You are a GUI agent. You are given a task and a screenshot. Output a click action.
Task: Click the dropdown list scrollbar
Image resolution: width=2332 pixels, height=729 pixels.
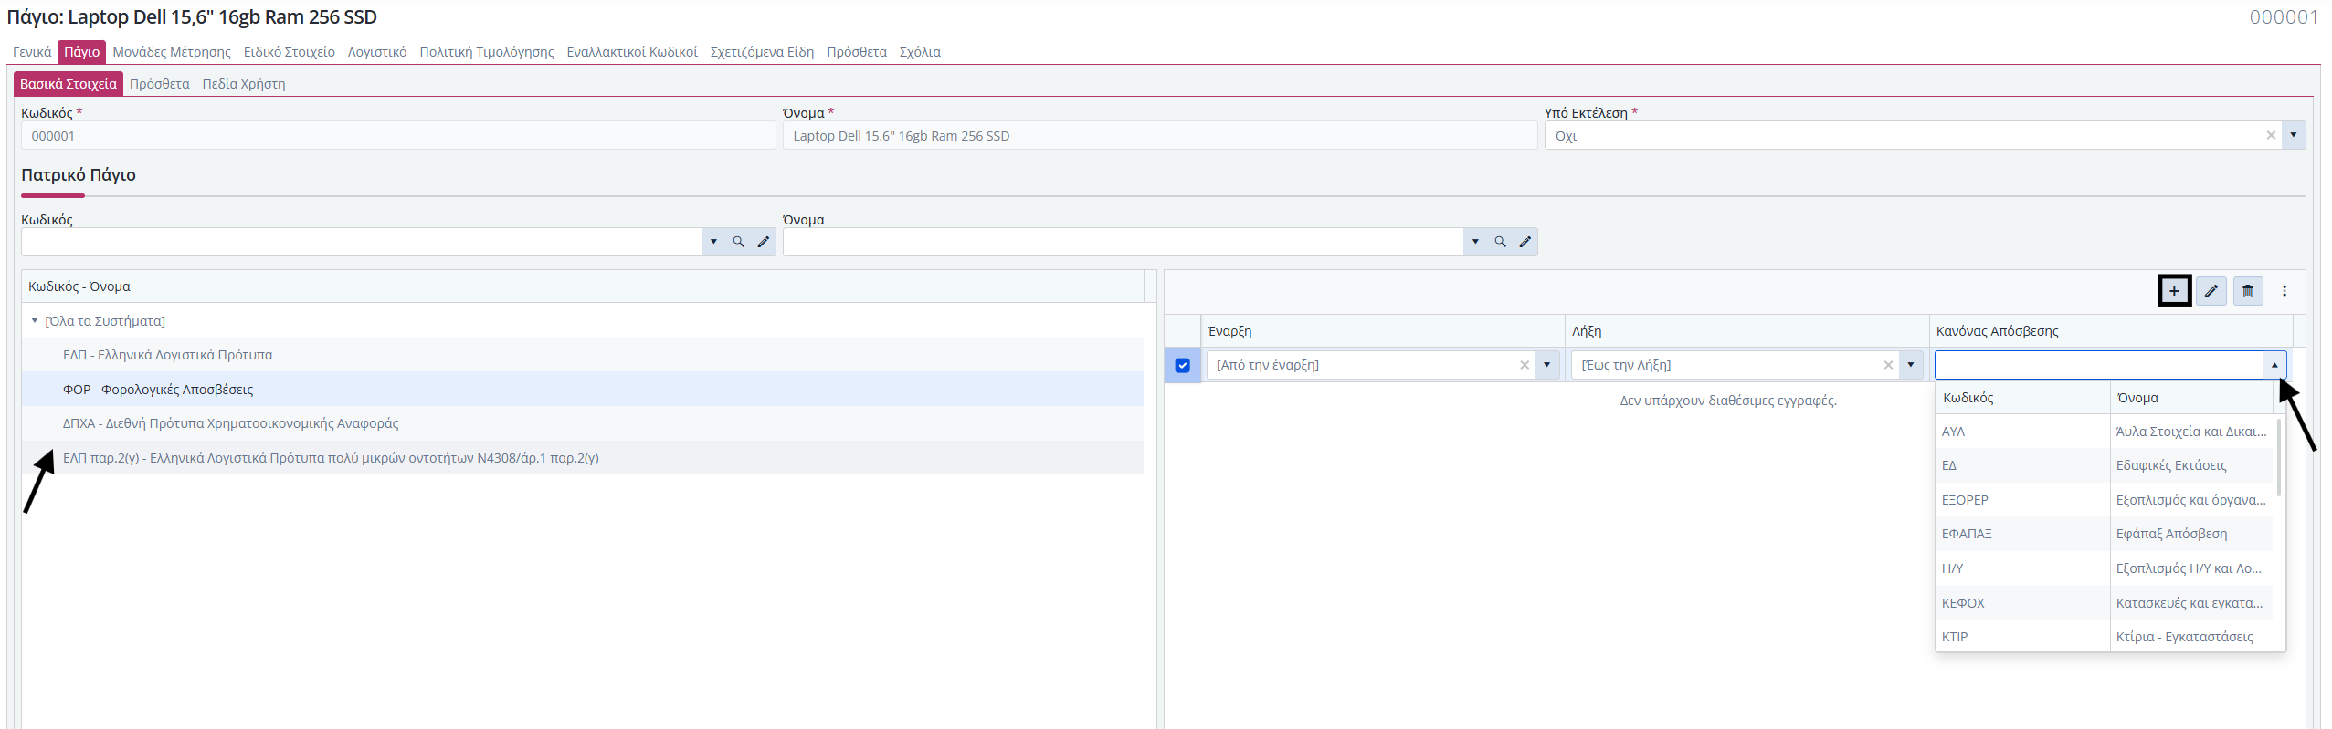click(2279, 457)
